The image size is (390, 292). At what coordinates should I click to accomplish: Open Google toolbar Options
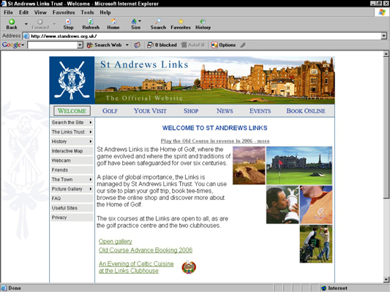[223, 45]
